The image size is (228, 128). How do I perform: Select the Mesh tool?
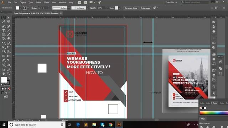click(3, 56)
